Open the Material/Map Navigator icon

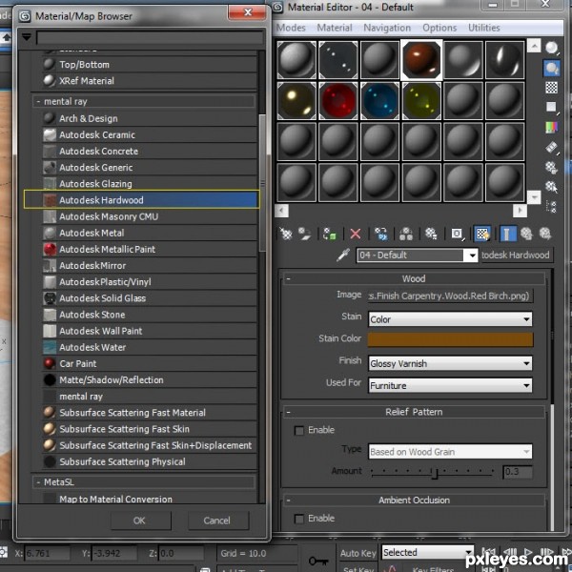click(x=552, y=207)
